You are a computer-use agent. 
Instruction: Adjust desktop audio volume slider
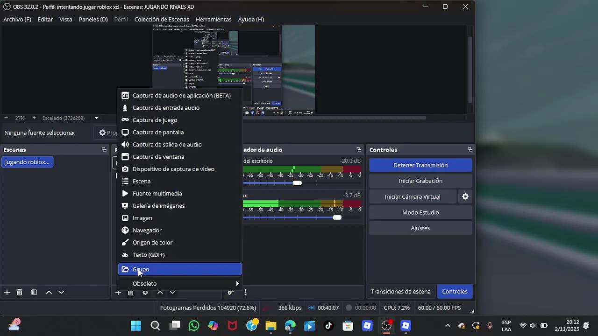[297, 183]
